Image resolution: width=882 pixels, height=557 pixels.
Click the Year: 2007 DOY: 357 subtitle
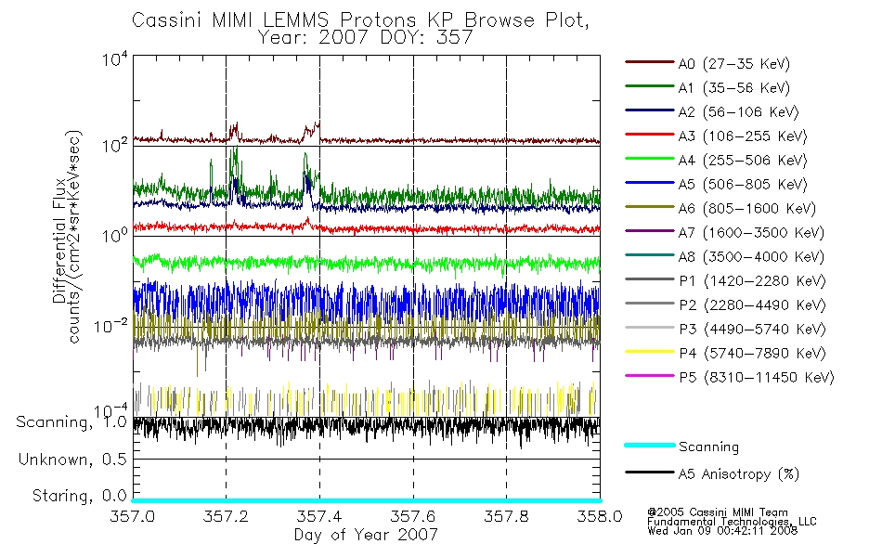click(365, 38)
